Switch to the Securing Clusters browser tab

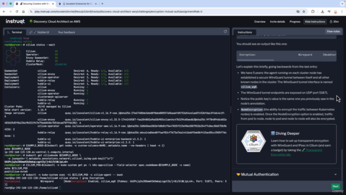point(35,4)
